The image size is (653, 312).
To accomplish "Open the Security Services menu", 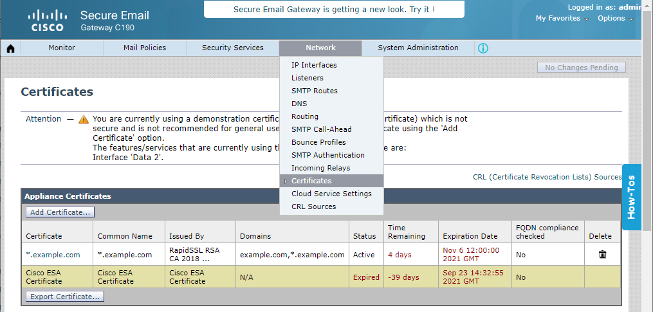I will pos(232,48).
